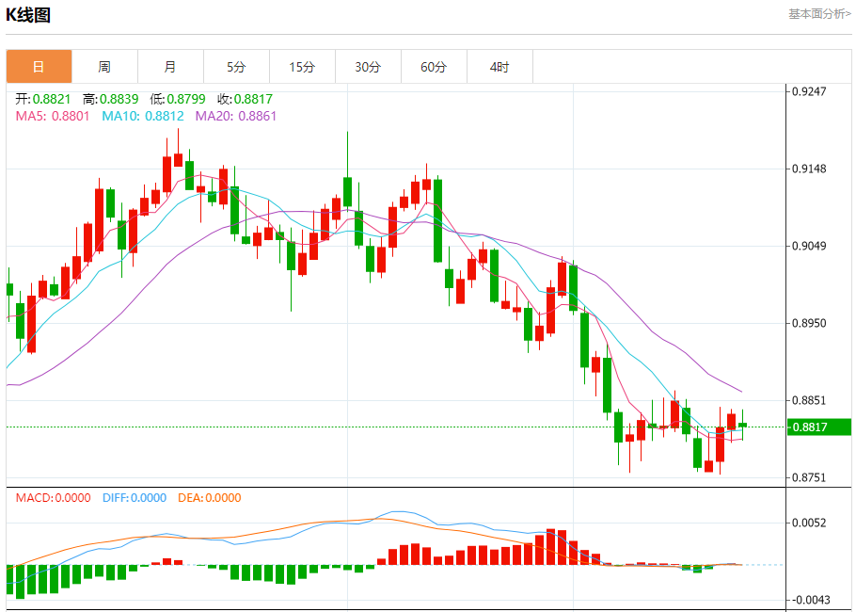The image size is (856, 612).
Task: Click the 0.8851 axis label
Action: tap(809, 400)
